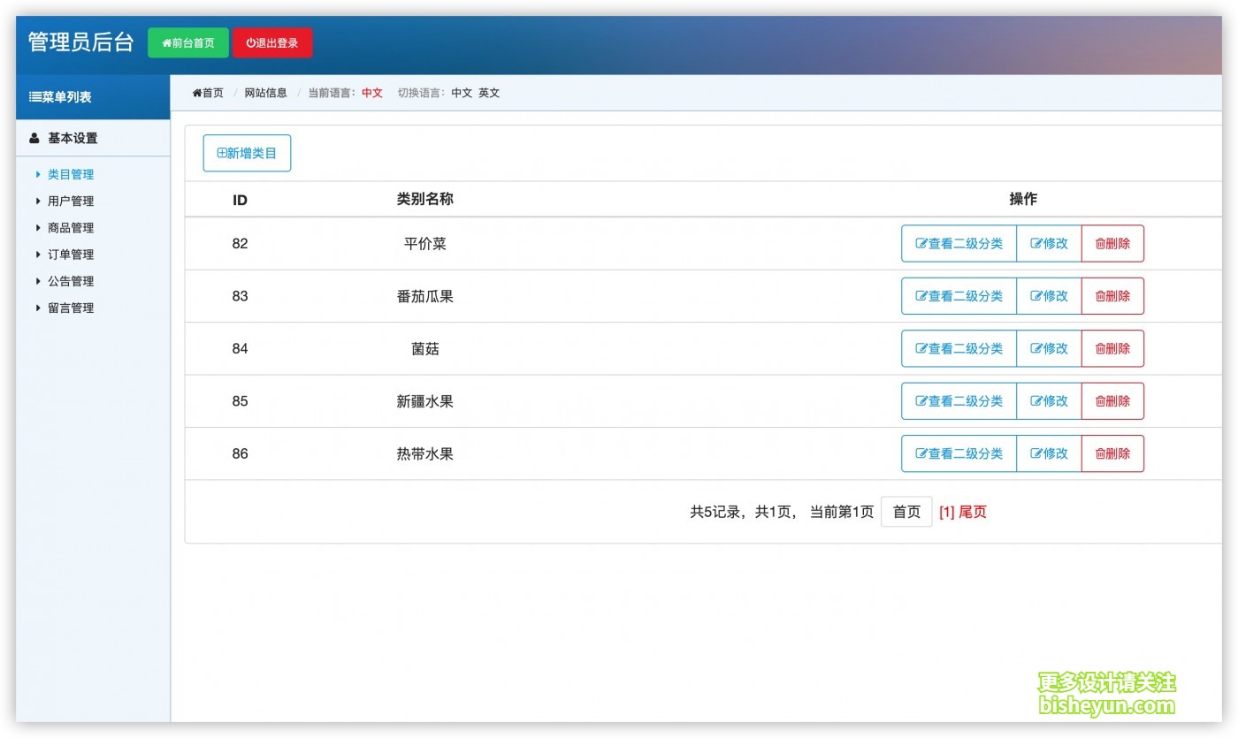Select the ID cell 85
The width and height of the screenshot is (1238, 738).
click(240, 401)
